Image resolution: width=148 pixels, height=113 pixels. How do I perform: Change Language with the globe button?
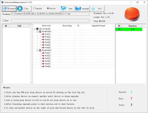pos(82,9)
